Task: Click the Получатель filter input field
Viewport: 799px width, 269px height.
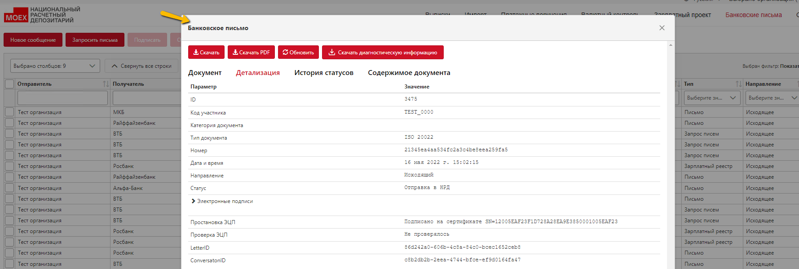Action: pyautogui.click(x=147, y=98)
